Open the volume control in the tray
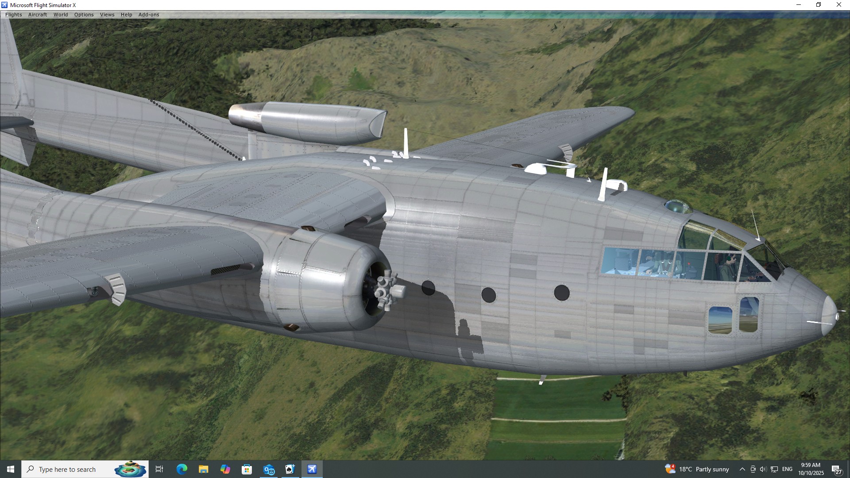This screenshot has height=478, width=850. (x=763, y=469)
